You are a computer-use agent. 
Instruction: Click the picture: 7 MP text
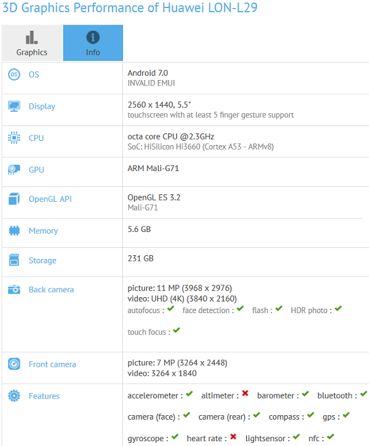[x=177, y=363]
